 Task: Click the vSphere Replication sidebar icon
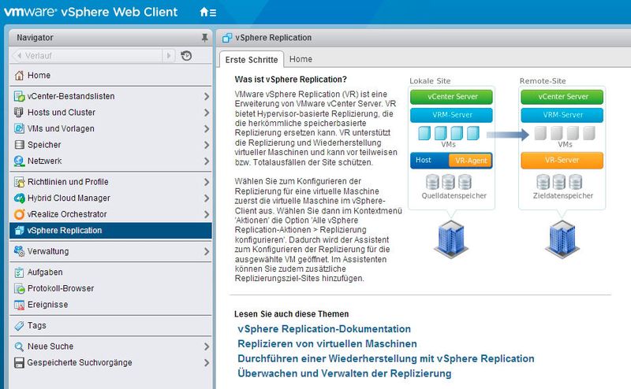[19, 230]
